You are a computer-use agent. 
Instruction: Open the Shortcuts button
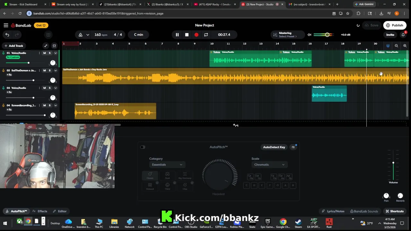point(395,211)
